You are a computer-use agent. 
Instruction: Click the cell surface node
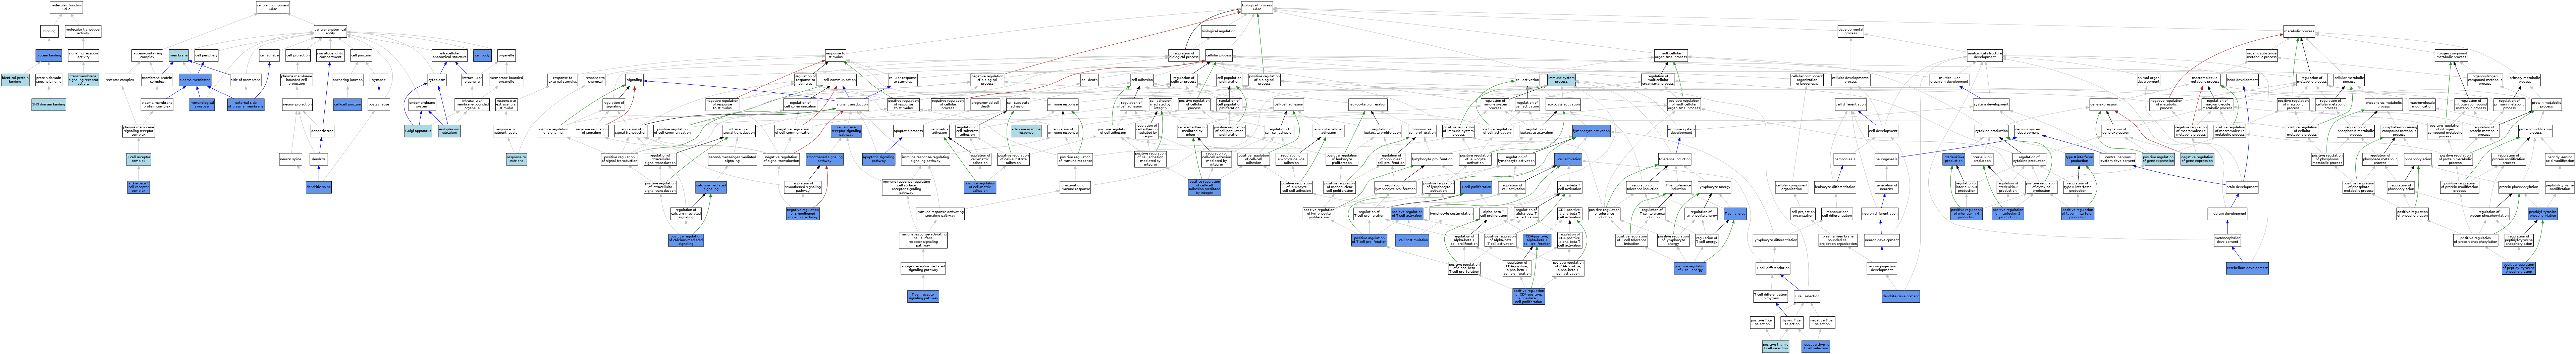[269, 55]
